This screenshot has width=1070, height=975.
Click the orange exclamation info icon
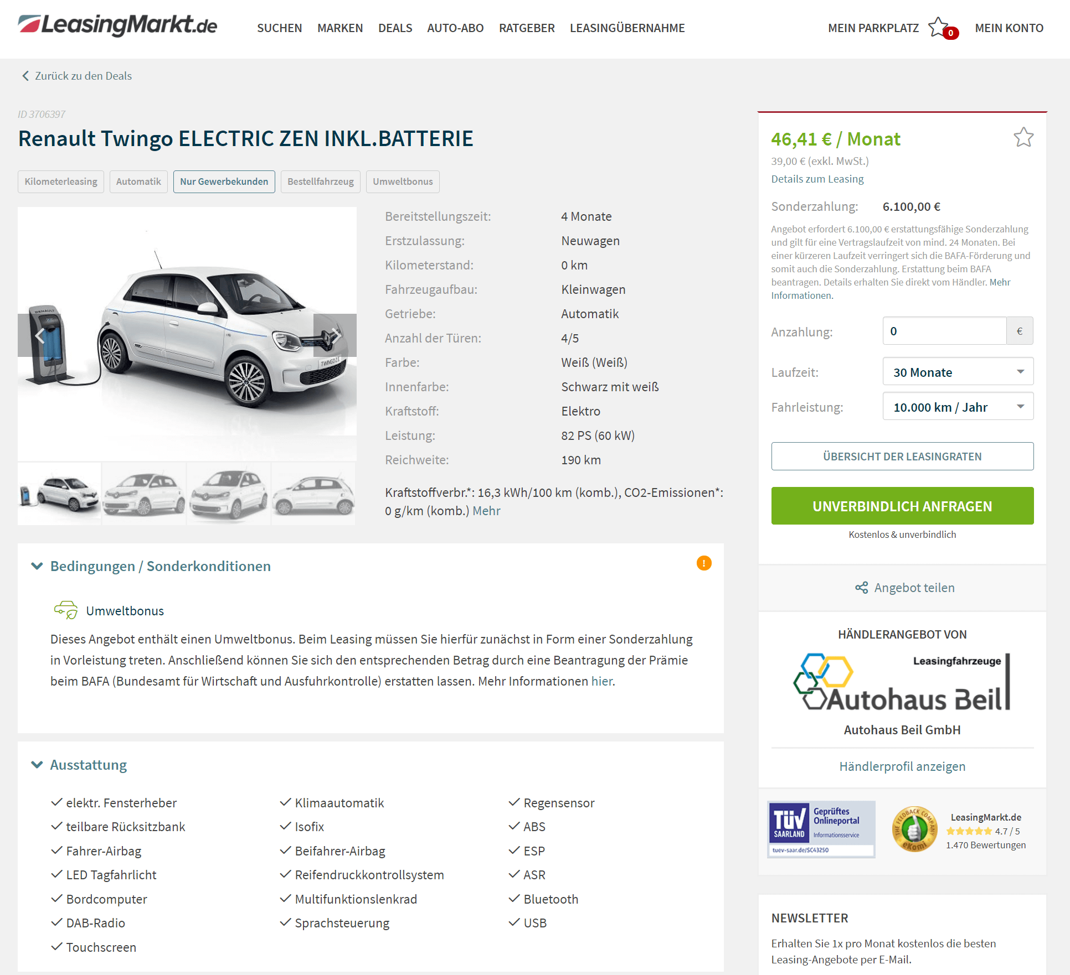(x=704, y=563)
